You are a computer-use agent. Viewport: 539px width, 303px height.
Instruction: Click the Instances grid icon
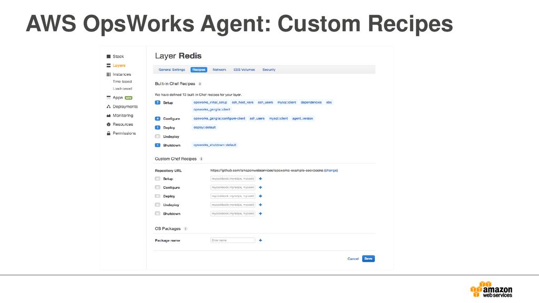click(108, 74)
